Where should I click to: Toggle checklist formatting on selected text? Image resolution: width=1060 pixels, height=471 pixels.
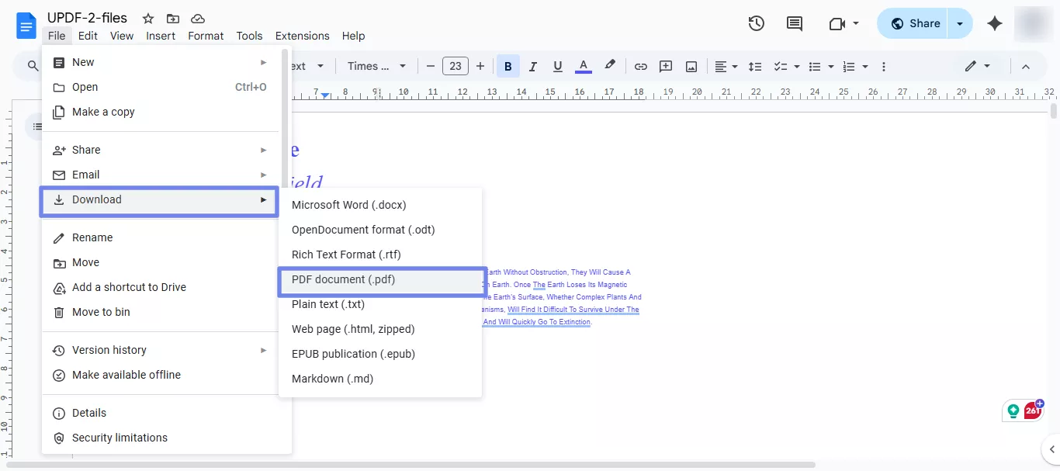coord(783,66)
